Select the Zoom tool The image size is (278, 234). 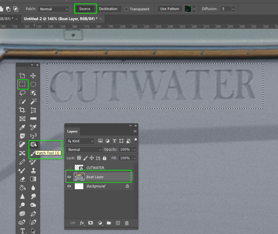click(22, 205)
